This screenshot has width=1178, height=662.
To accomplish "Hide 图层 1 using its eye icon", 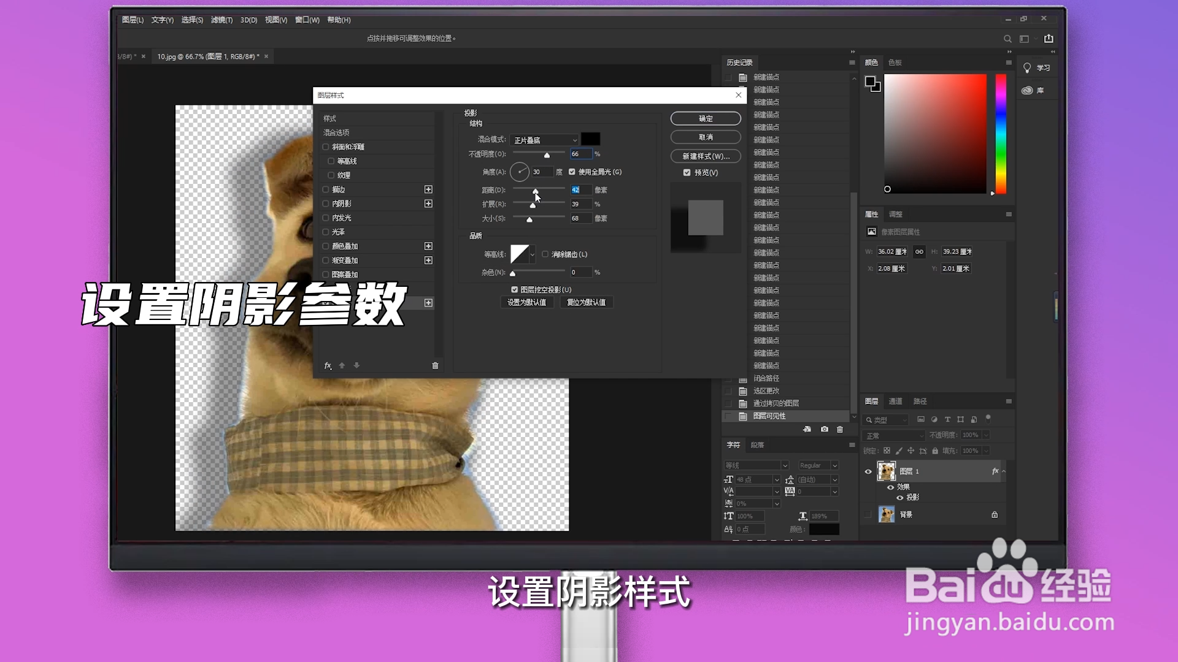I will (868, 471).
